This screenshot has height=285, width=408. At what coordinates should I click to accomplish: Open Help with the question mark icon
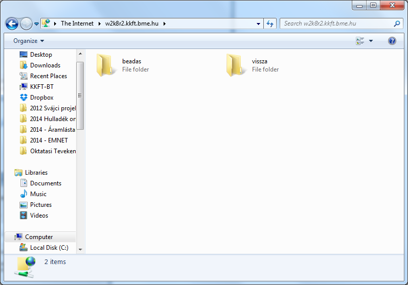tap(392, 41)
